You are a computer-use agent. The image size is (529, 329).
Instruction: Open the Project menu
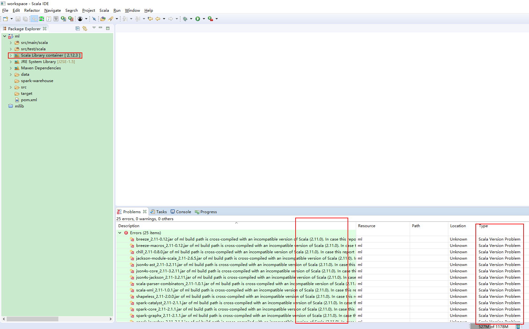(89, 10)
